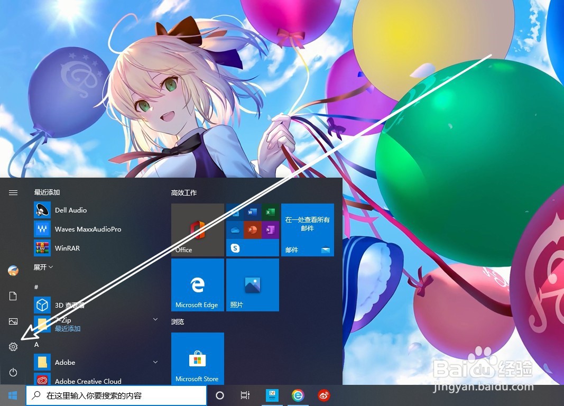Open the Weibo icon on taskbar

pos(323,395)
